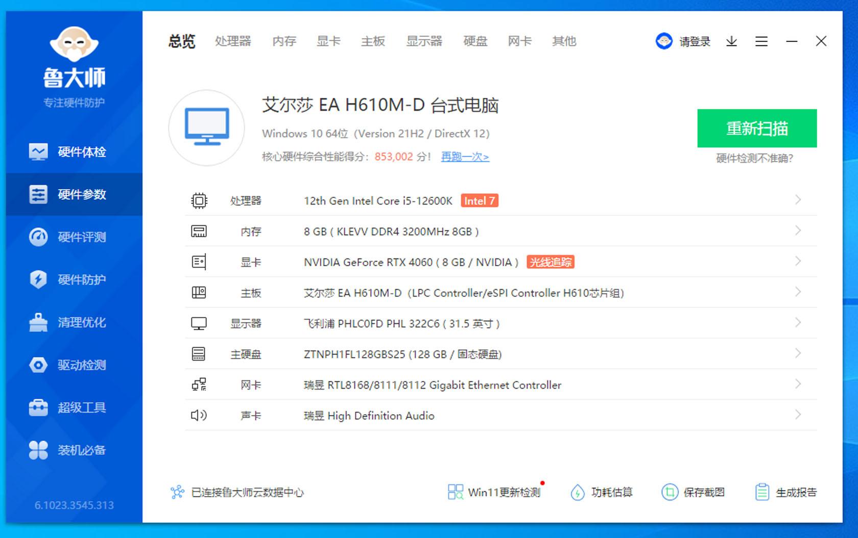The image size is (858, 538).
Task: Switch to the top 显示器 tab
Action: click(424, 41)
